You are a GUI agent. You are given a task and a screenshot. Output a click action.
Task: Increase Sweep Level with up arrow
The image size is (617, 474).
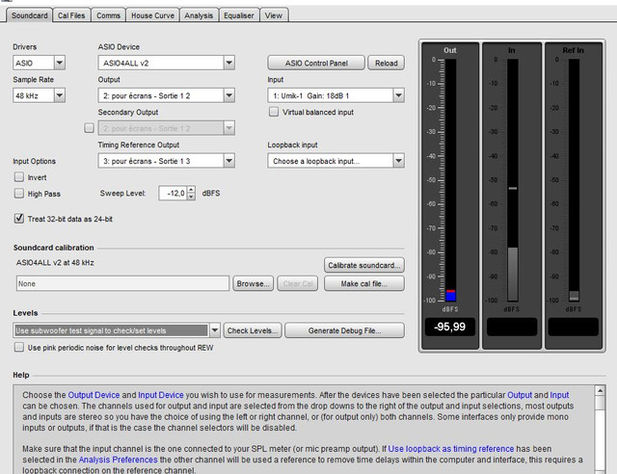[191, 190]
